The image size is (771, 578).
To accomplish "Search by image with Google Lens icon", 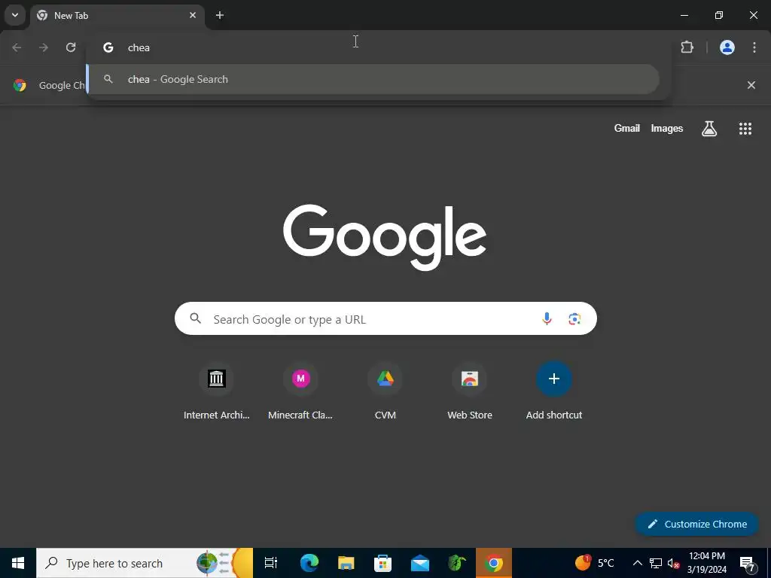I will click(574, 318).
